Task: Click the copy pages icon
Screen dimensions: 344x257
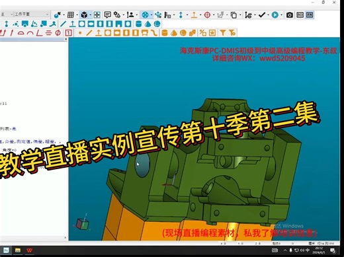Action: (234, 15)
